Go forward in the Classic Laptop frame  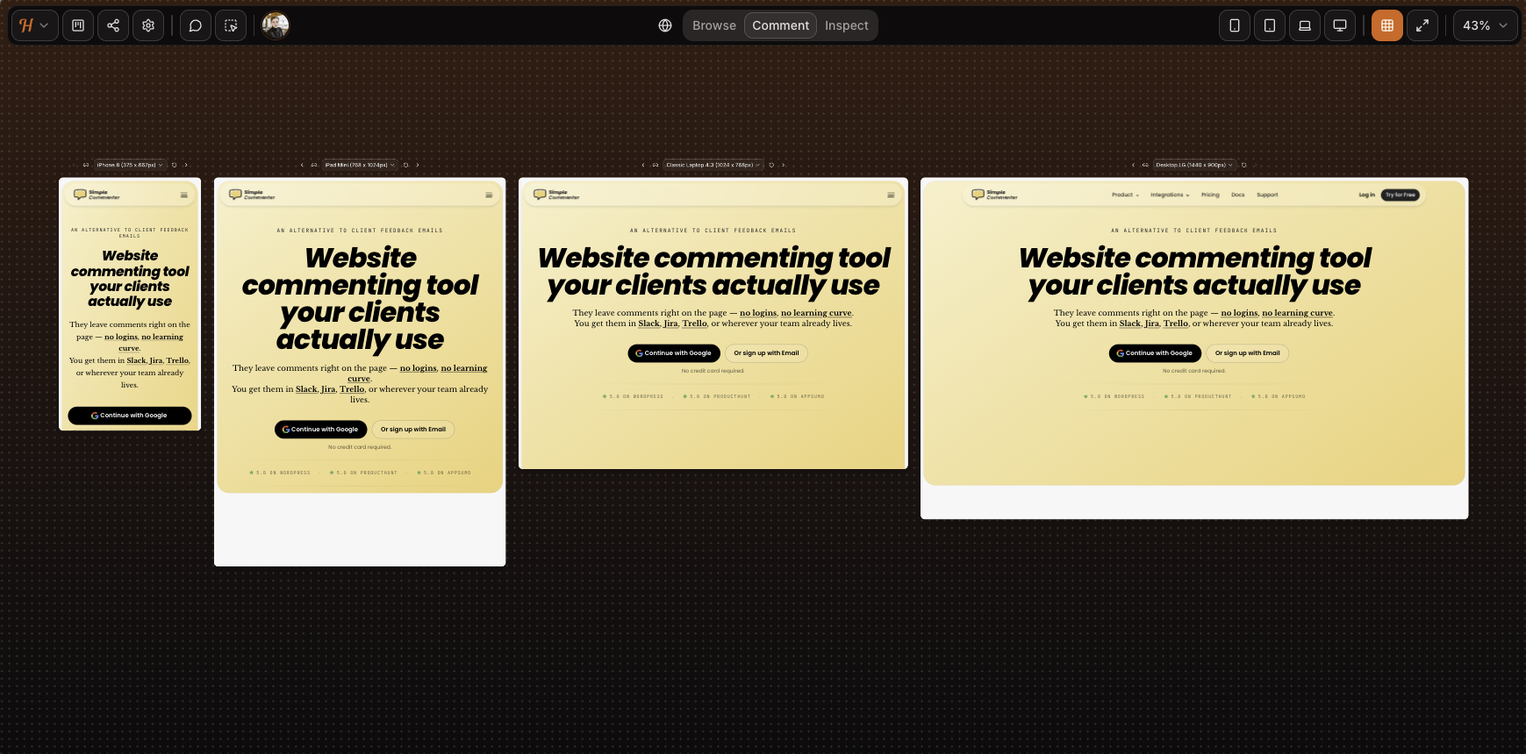783,165
